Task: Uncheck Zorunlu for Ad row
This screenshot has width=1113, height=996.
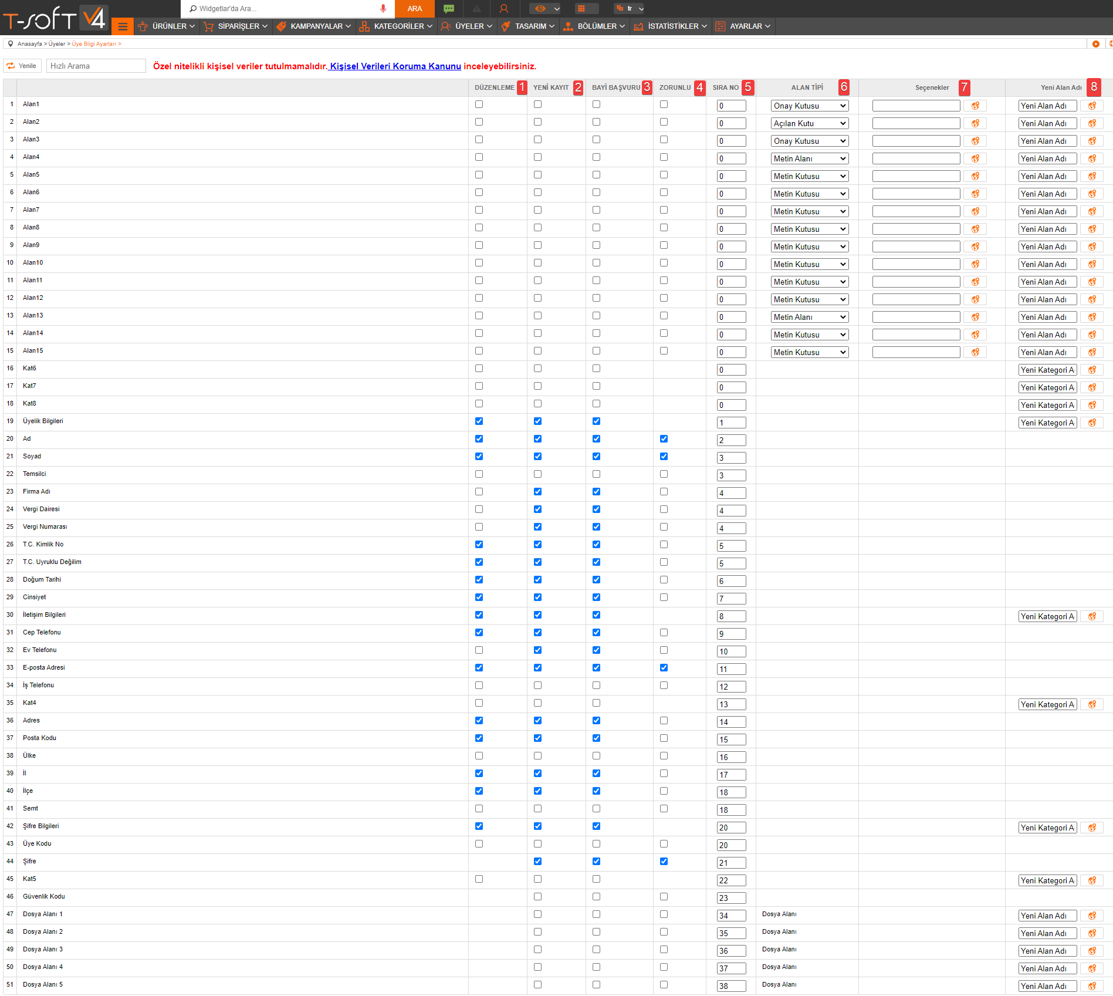Action: click(664, 438)
